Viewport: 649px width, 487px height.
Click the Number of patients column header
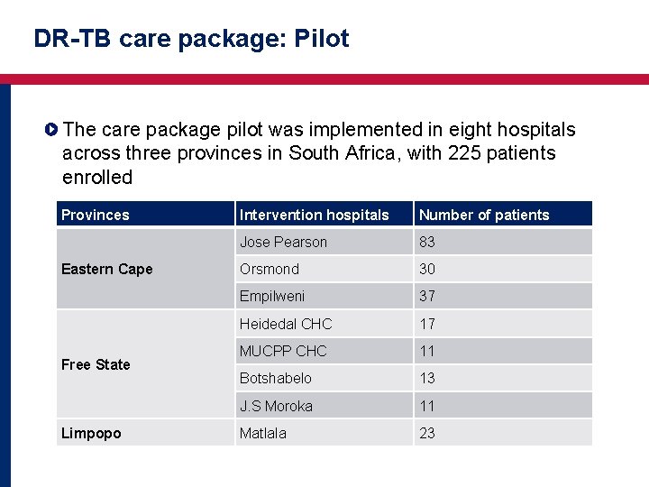click(503, 214)
